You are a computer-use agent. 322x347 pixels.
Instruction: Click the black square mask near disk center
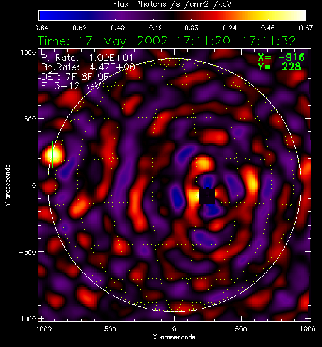[x=207, y=196]
